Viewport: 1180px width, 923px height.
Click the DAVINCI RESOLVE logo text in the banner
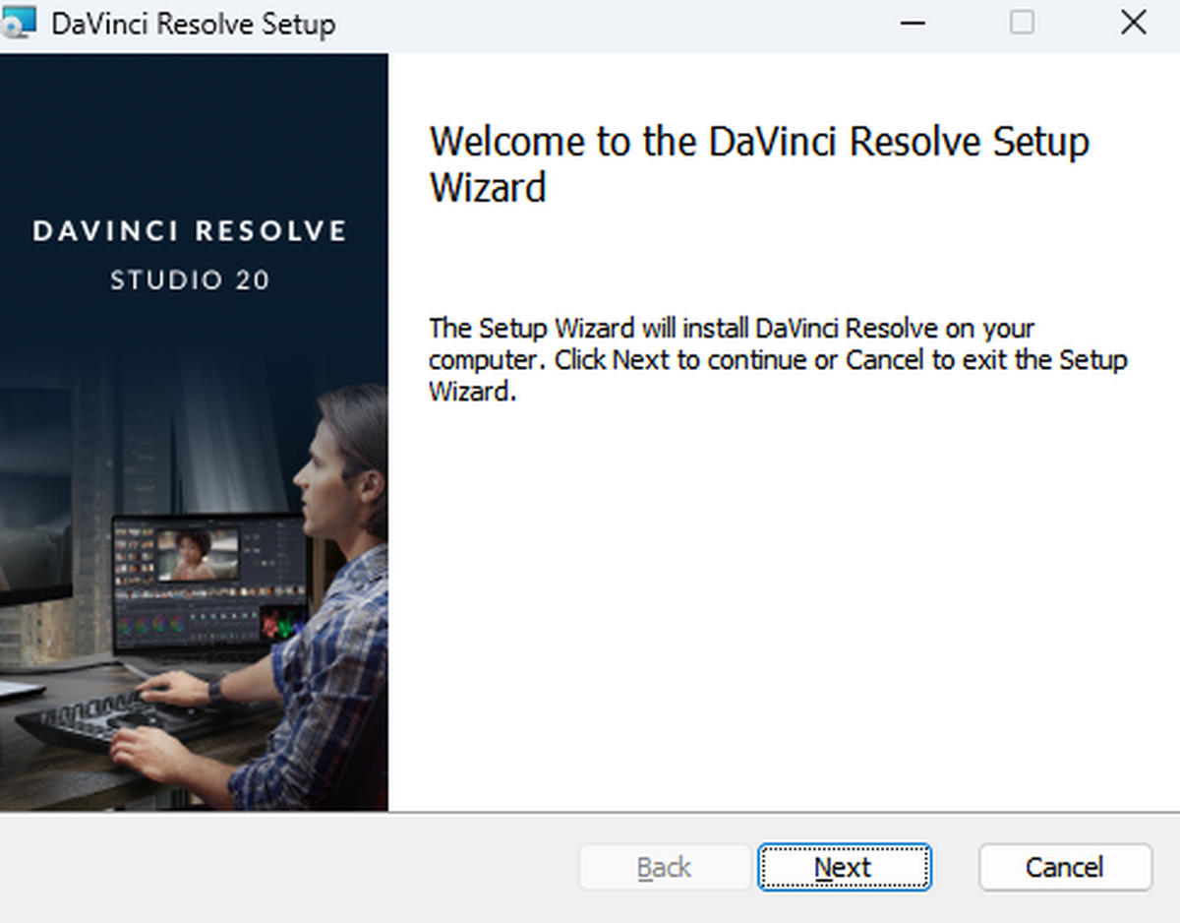click(190, 232)
